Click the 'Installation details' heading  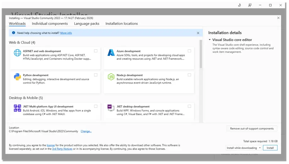tap(225, 33)
